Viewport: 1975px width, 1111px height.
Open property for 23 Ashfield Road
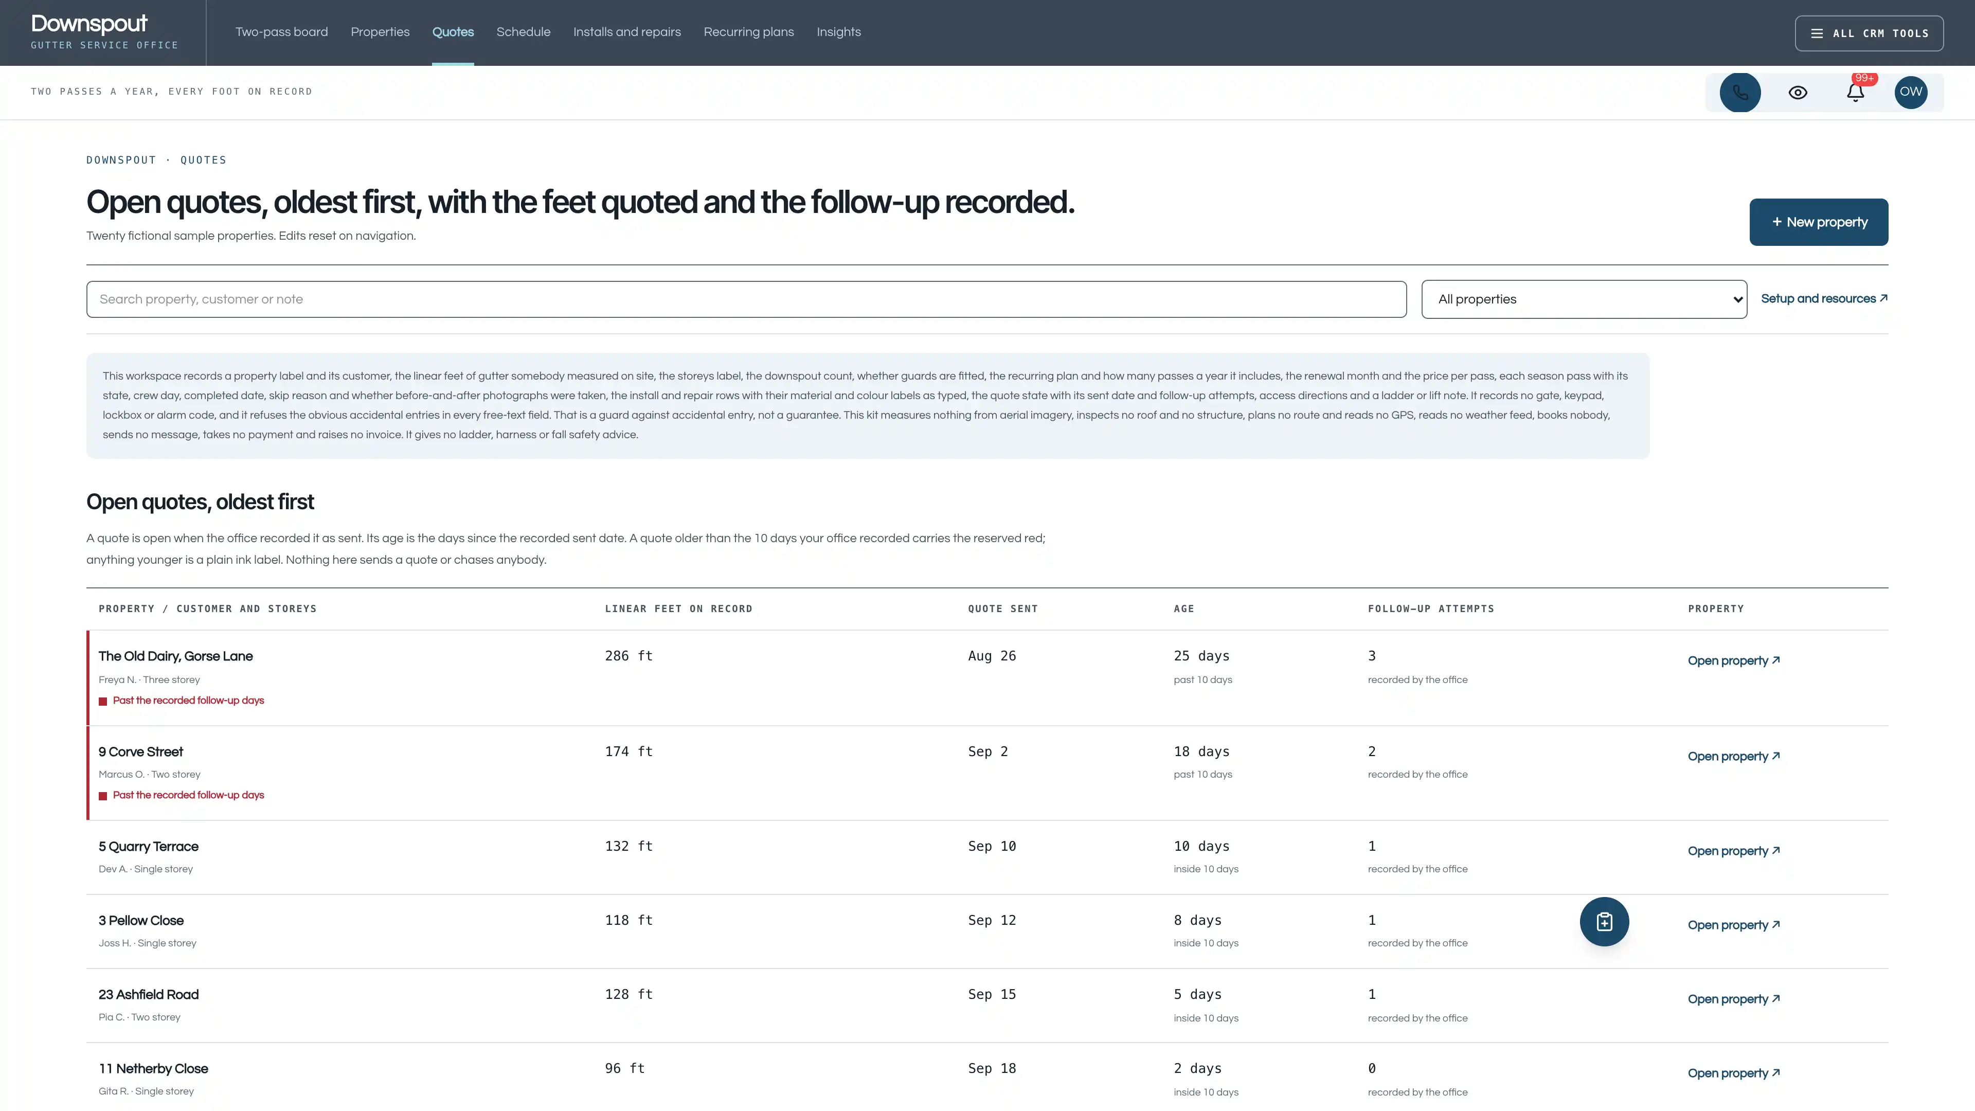1733,999
